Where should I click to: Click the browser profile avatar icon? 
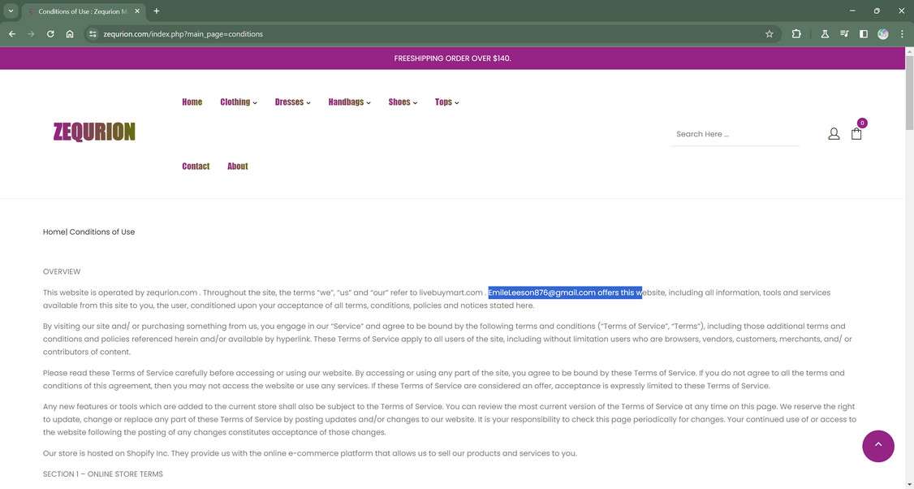[x=882, y=33]
